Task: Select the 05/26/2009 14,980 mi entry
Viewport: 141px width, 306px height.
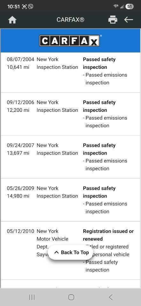Action: pos(71,200)
